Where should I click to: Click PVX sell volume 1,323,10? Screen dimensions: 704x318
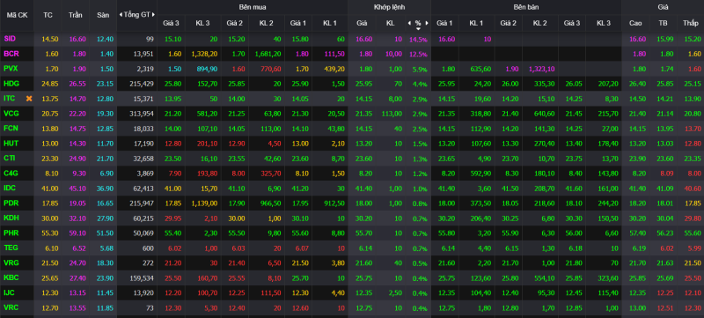click(541, 69)
